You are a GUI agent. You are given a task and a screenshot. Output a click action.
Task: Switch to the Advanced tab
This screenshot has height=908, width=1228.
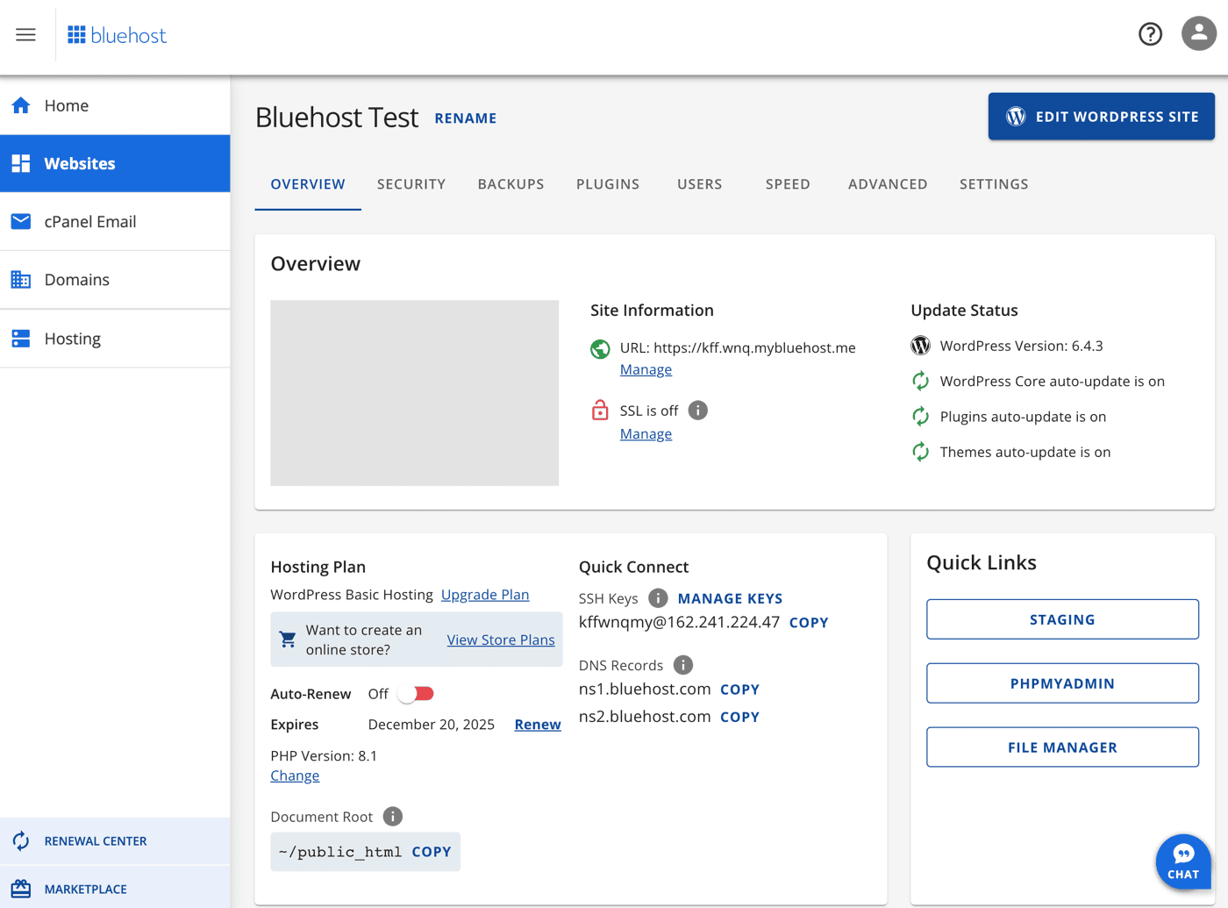pyautogui.click(x=888, y=184)
